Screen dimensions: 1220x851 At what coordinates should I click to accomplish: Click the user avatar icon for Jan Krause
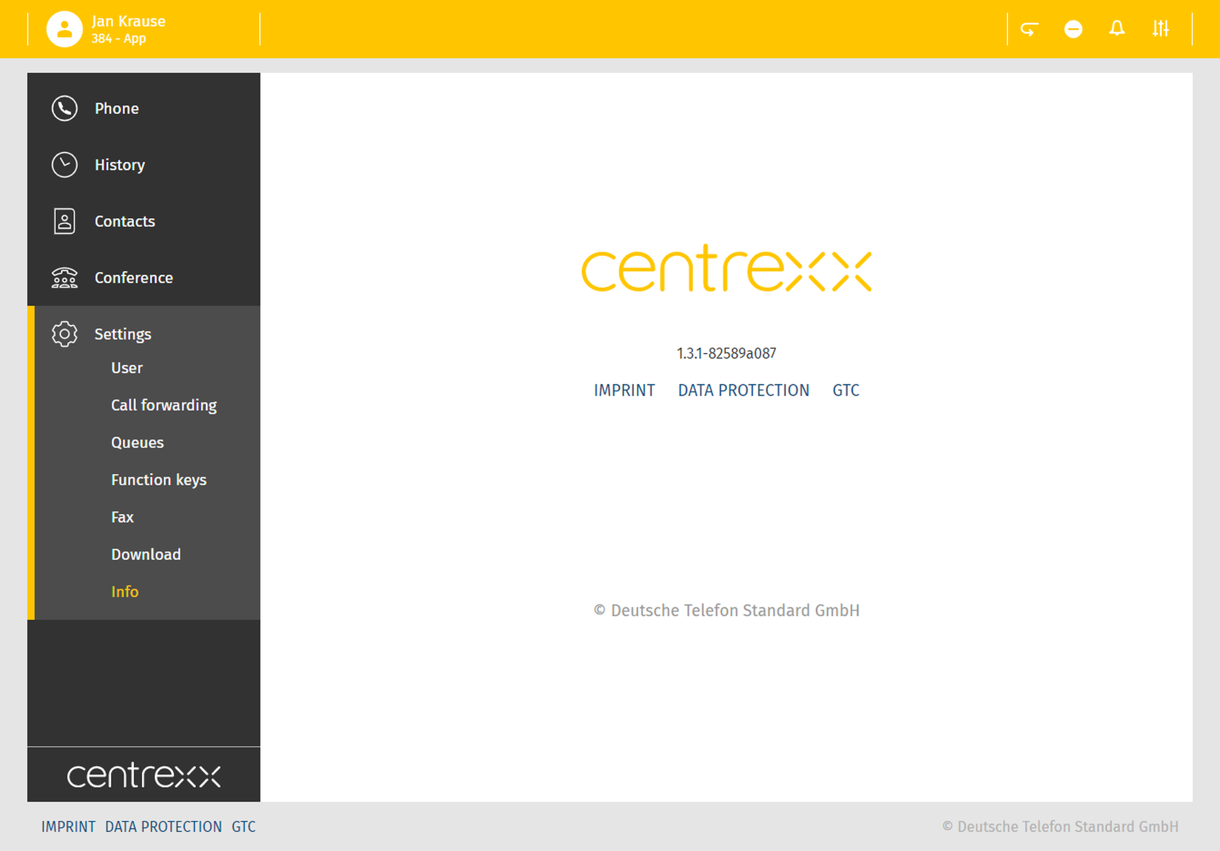coord(65,29)
